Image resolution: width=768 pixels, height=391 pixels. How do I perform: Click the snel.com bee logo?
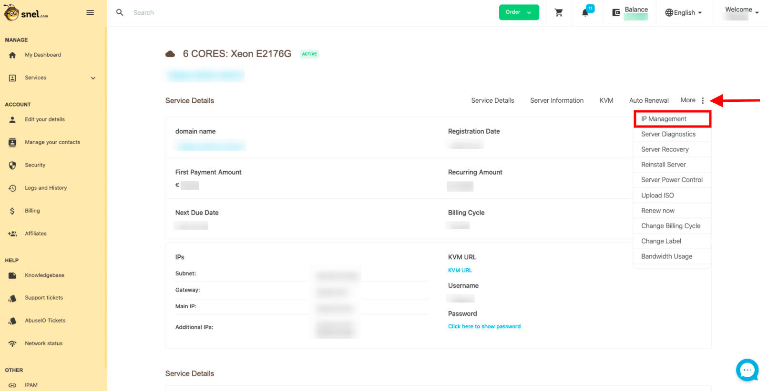click(x=26, y=12)
